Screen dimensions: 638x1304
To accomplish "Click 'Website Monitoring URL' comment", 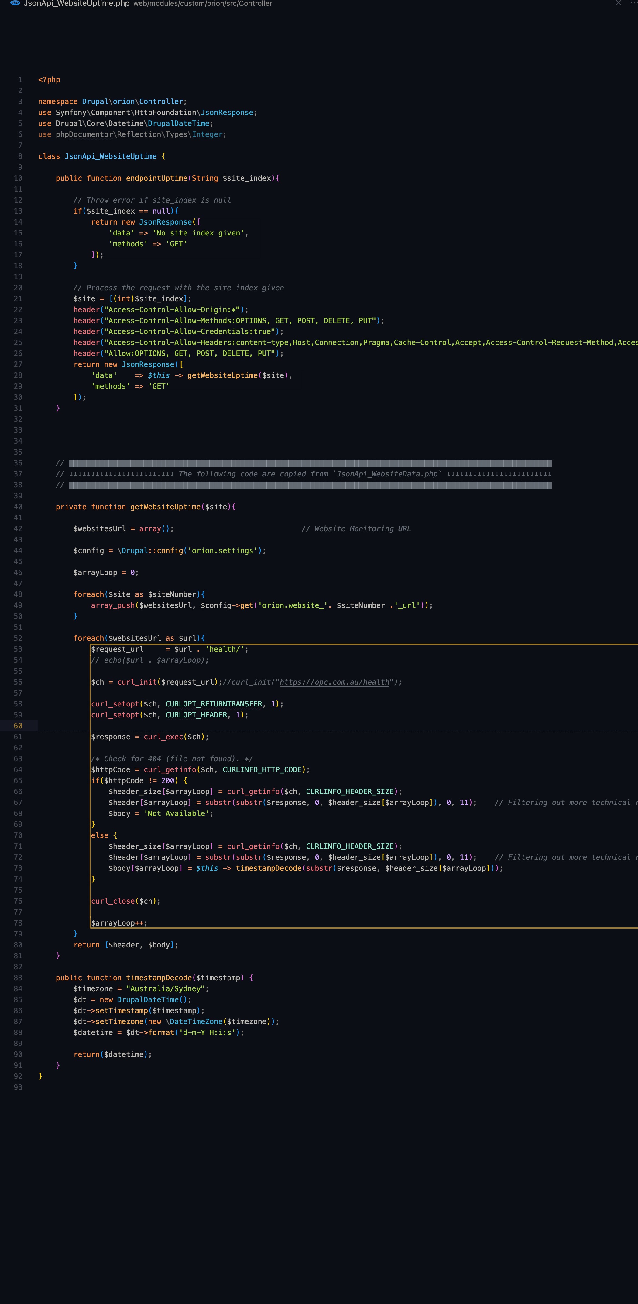I will 356,528.
